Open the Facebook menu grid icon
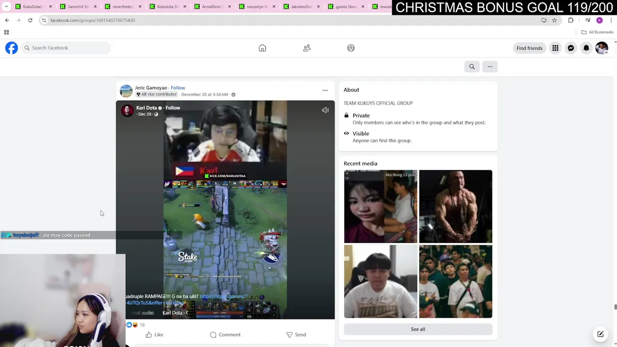This screenshot has height=347, width=617. (555, 48)
